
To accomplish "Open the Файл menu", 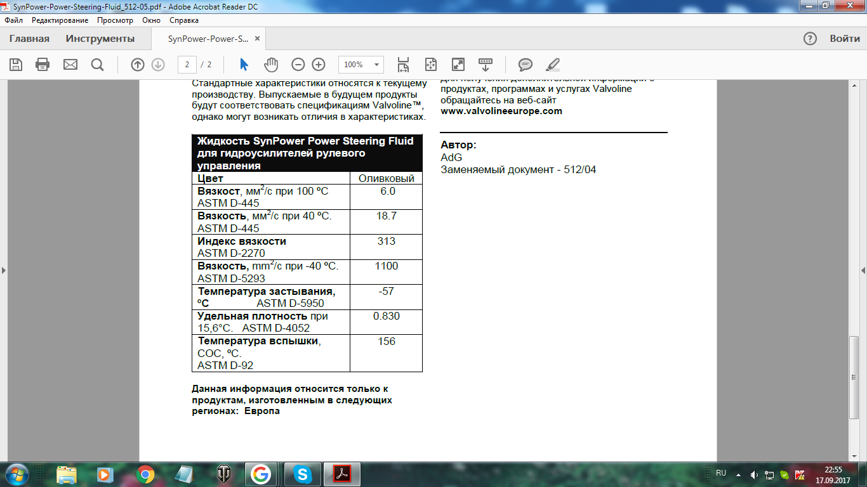I will 13,20.
